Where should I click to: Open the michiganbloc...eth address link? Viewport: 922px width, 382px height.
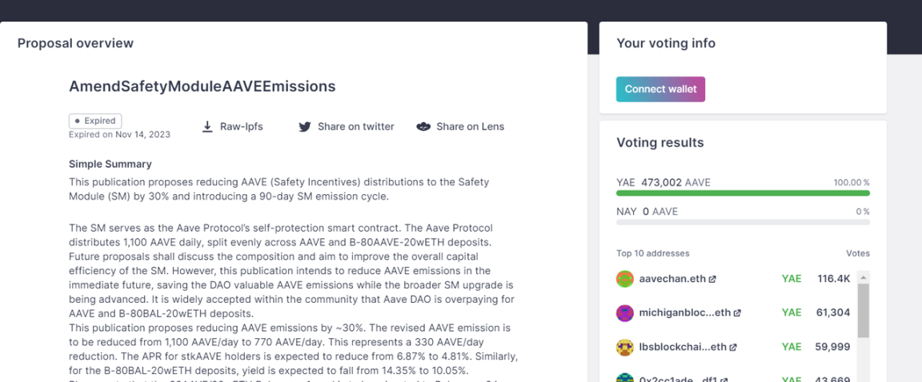coord(683,313)
